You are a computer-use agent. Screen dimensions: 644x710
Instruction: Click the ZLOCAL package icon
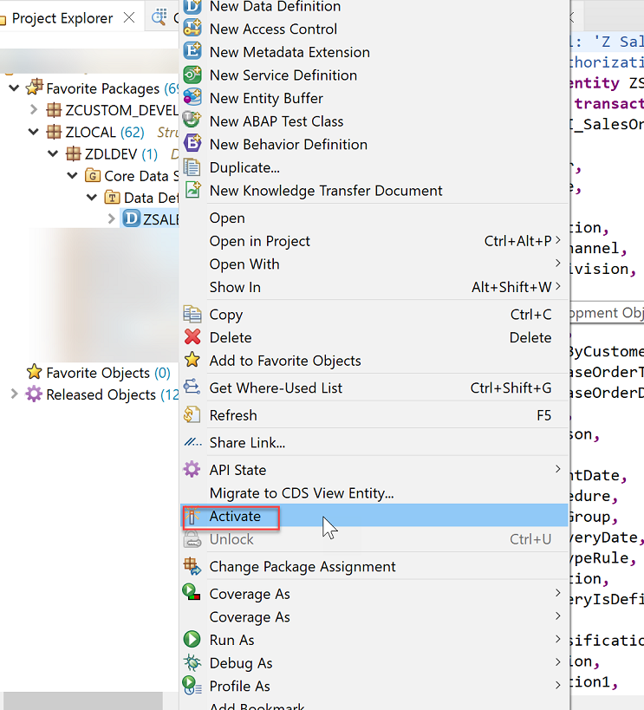[54, 132]
